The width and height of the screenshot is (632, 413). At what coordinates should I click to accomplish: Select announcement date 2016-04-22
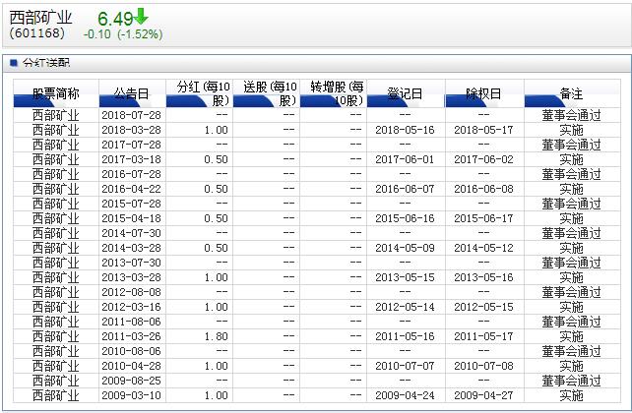click(x=131, y=189)
